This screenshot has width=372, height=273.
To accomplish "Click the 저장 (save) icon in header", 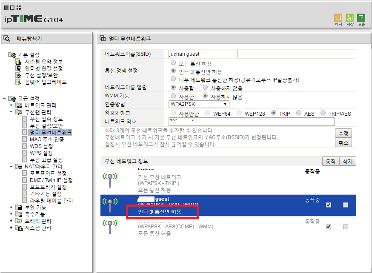I will tap(349, 18).
